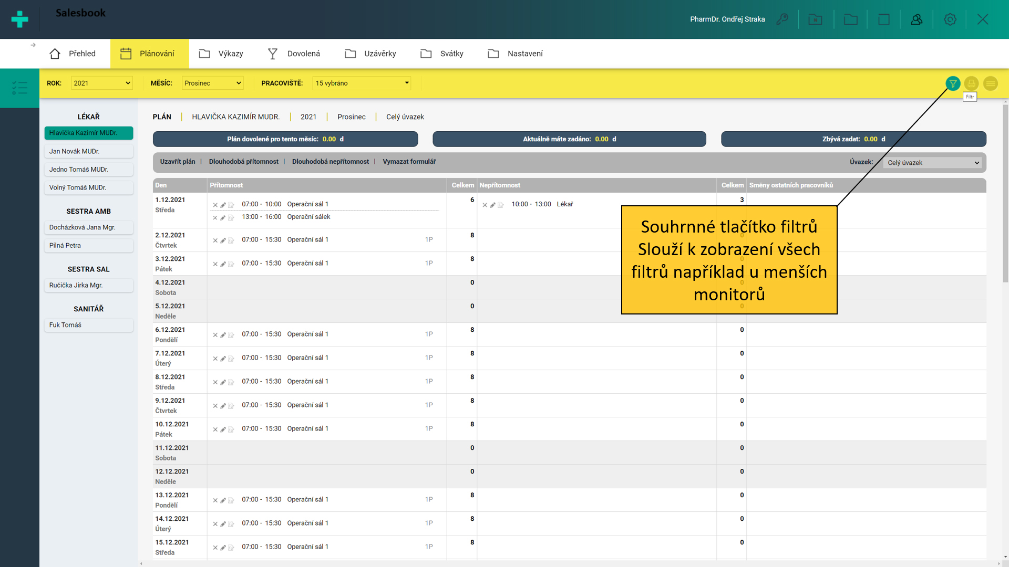This screenshot has height=567, width=1009.
Task: Delete the 13:00-16:00 Operační sálek shift
Action: (x=215, y=217)
